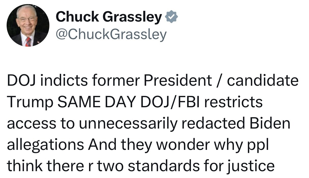The width and height of the screenshot is (309, 178).
Task: Click the word "redacted" in the tweet
Action: coord(213,123)
